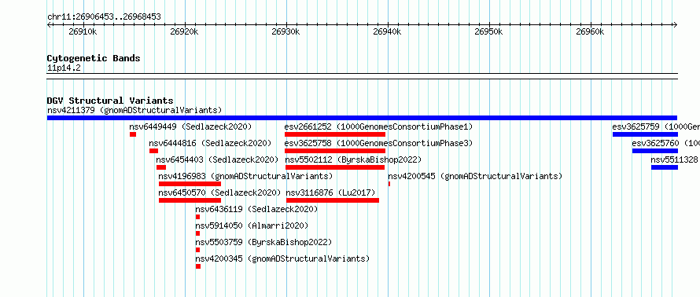700x297 pixels.
Task: Select the red bar under nsv5502112
Action: tap(335, 167)
